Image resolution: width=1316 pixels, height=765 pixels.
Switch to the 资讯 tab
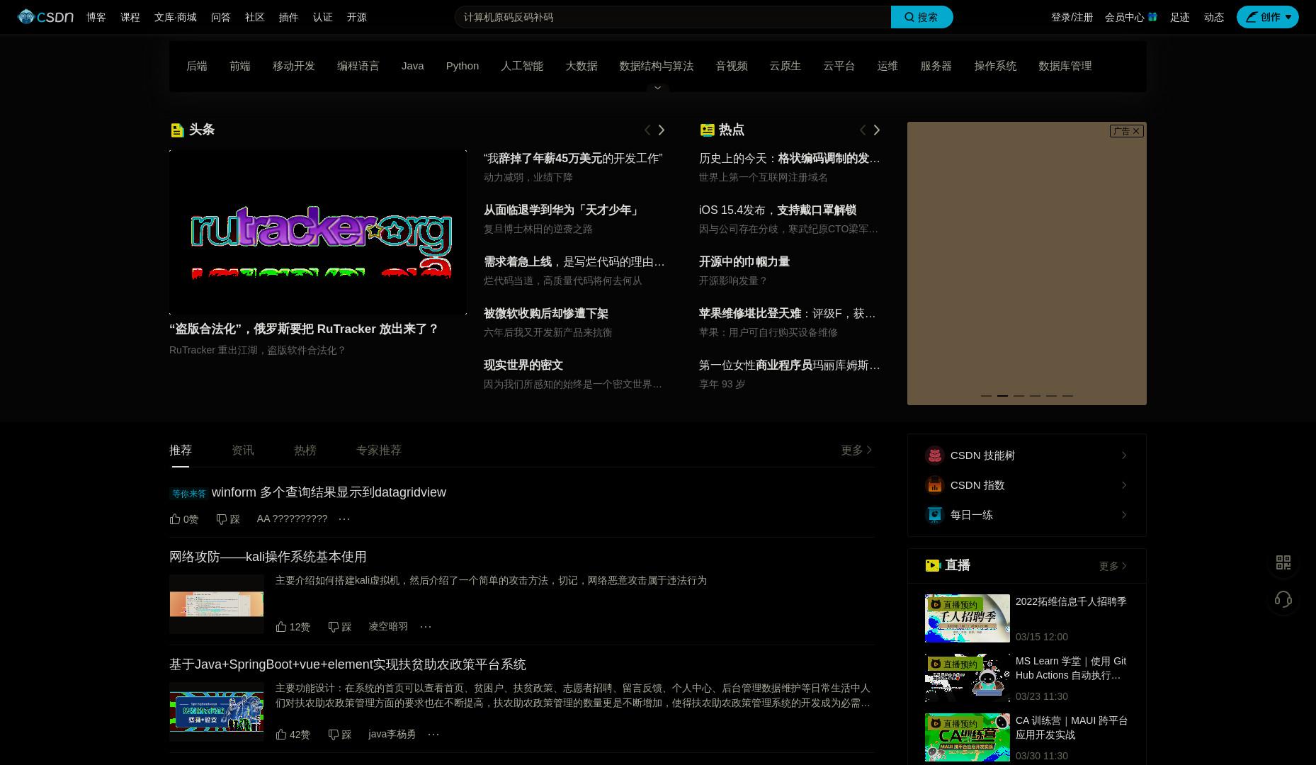[x=243, y=450]
